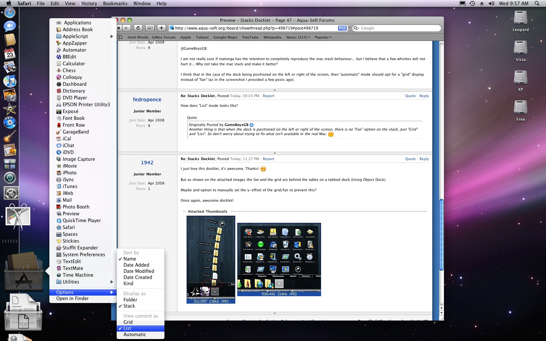546x341 pixels.
Task: Open Spotlight search in menu bar
Action: click(537, 4)
